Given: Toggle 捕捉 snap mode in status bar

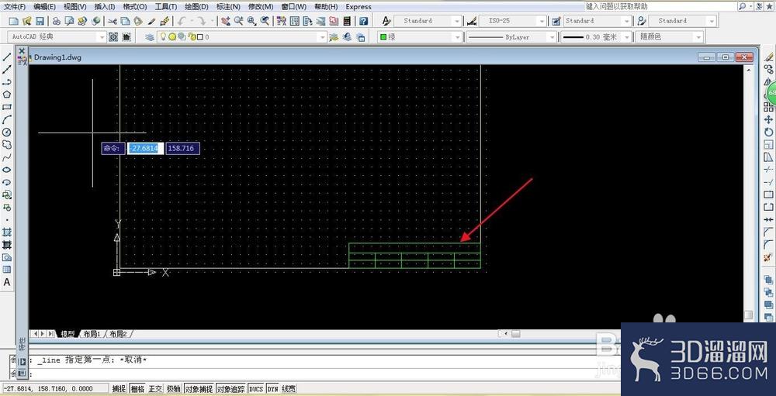Looking at the screenshot, I should (x=119, y=389).
